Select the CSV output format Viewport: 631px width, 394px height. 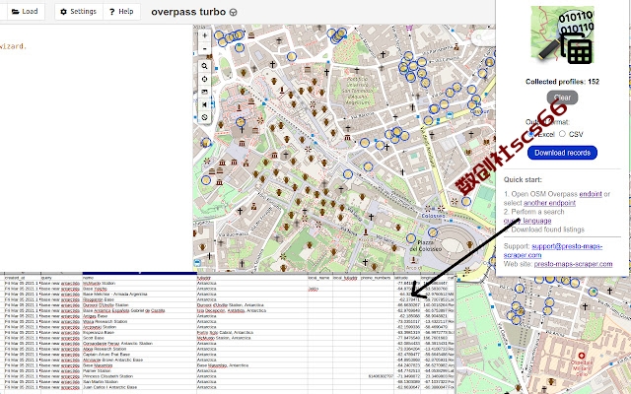[x=562, y=134]
